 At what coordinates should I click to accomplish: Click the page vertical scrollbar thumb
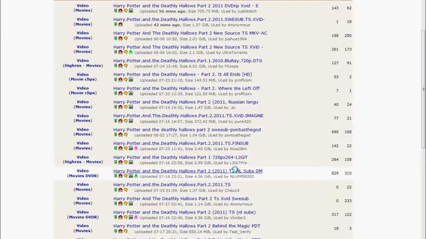[x=423, y=89]
